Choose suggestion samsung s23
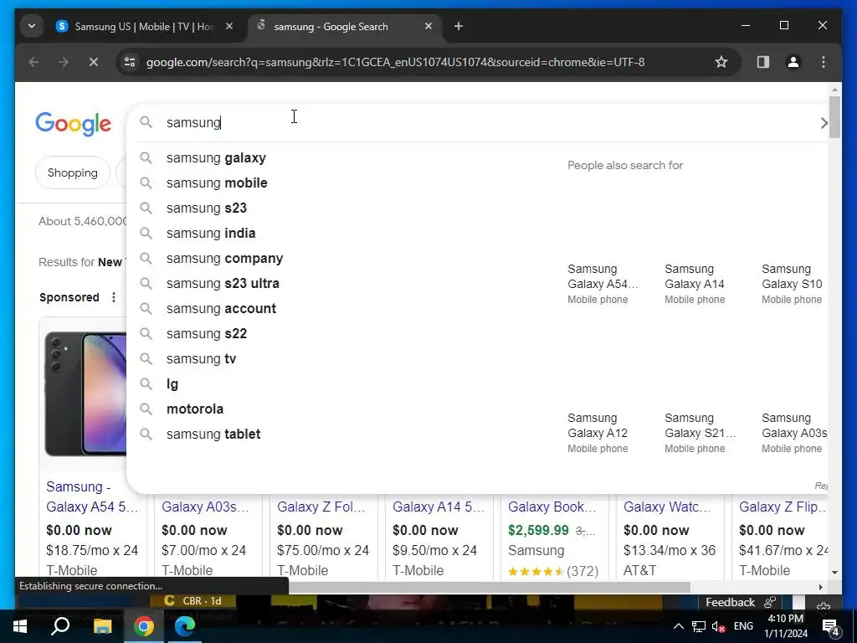This screenshot has width=857, height=643. tap(206, 208)
